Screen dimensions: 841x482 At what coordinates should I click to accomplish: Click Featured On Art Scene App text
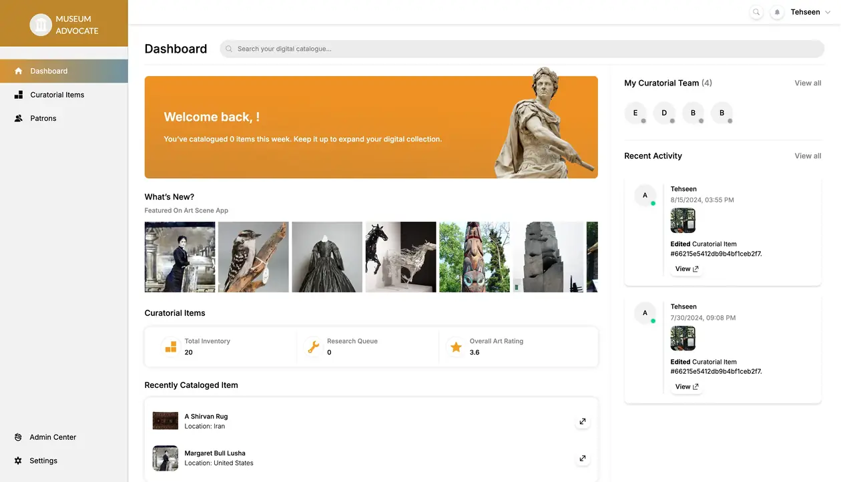(x=186, y=210)
